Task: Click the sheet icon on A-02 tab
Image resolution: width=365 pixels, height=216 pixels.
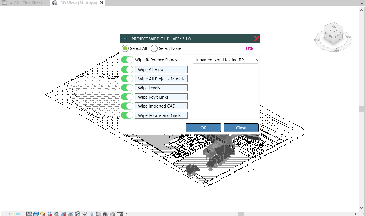Action: [4, 3]
